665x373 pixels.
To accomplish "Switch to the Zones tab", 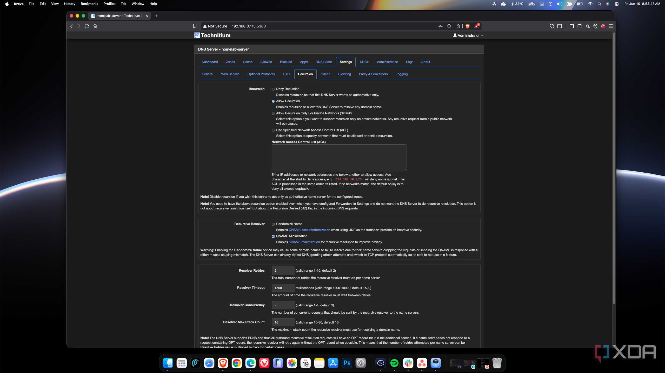I will pos(230,62).
